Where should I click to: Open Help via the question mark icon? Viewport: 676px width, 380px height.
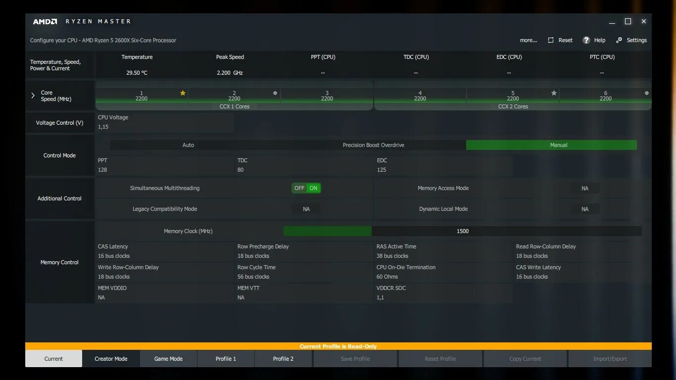click(586, 40)
